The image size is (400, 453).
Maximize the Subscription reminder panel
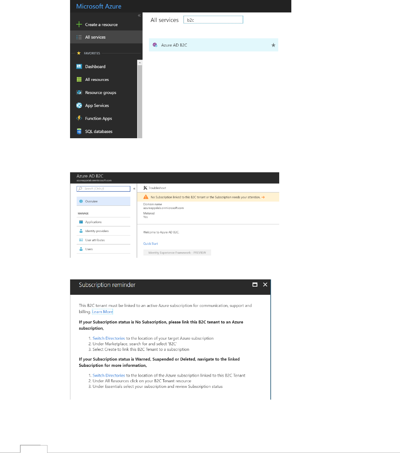(255, 285)
